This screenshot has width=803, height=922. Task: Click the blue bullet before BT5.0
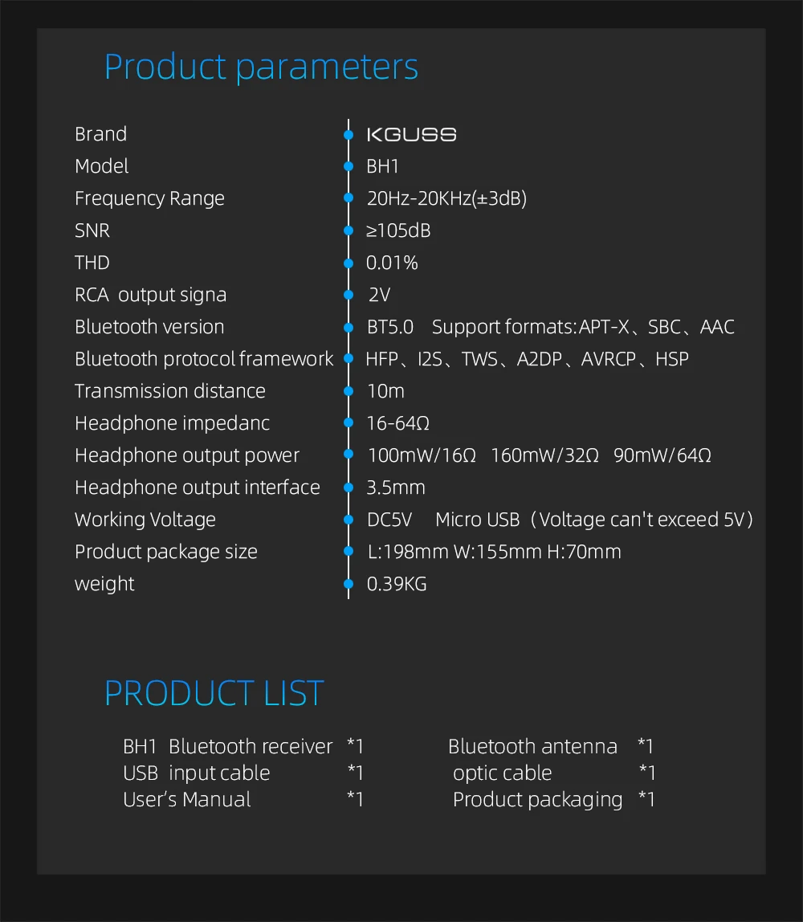click(x=349, y=327)
